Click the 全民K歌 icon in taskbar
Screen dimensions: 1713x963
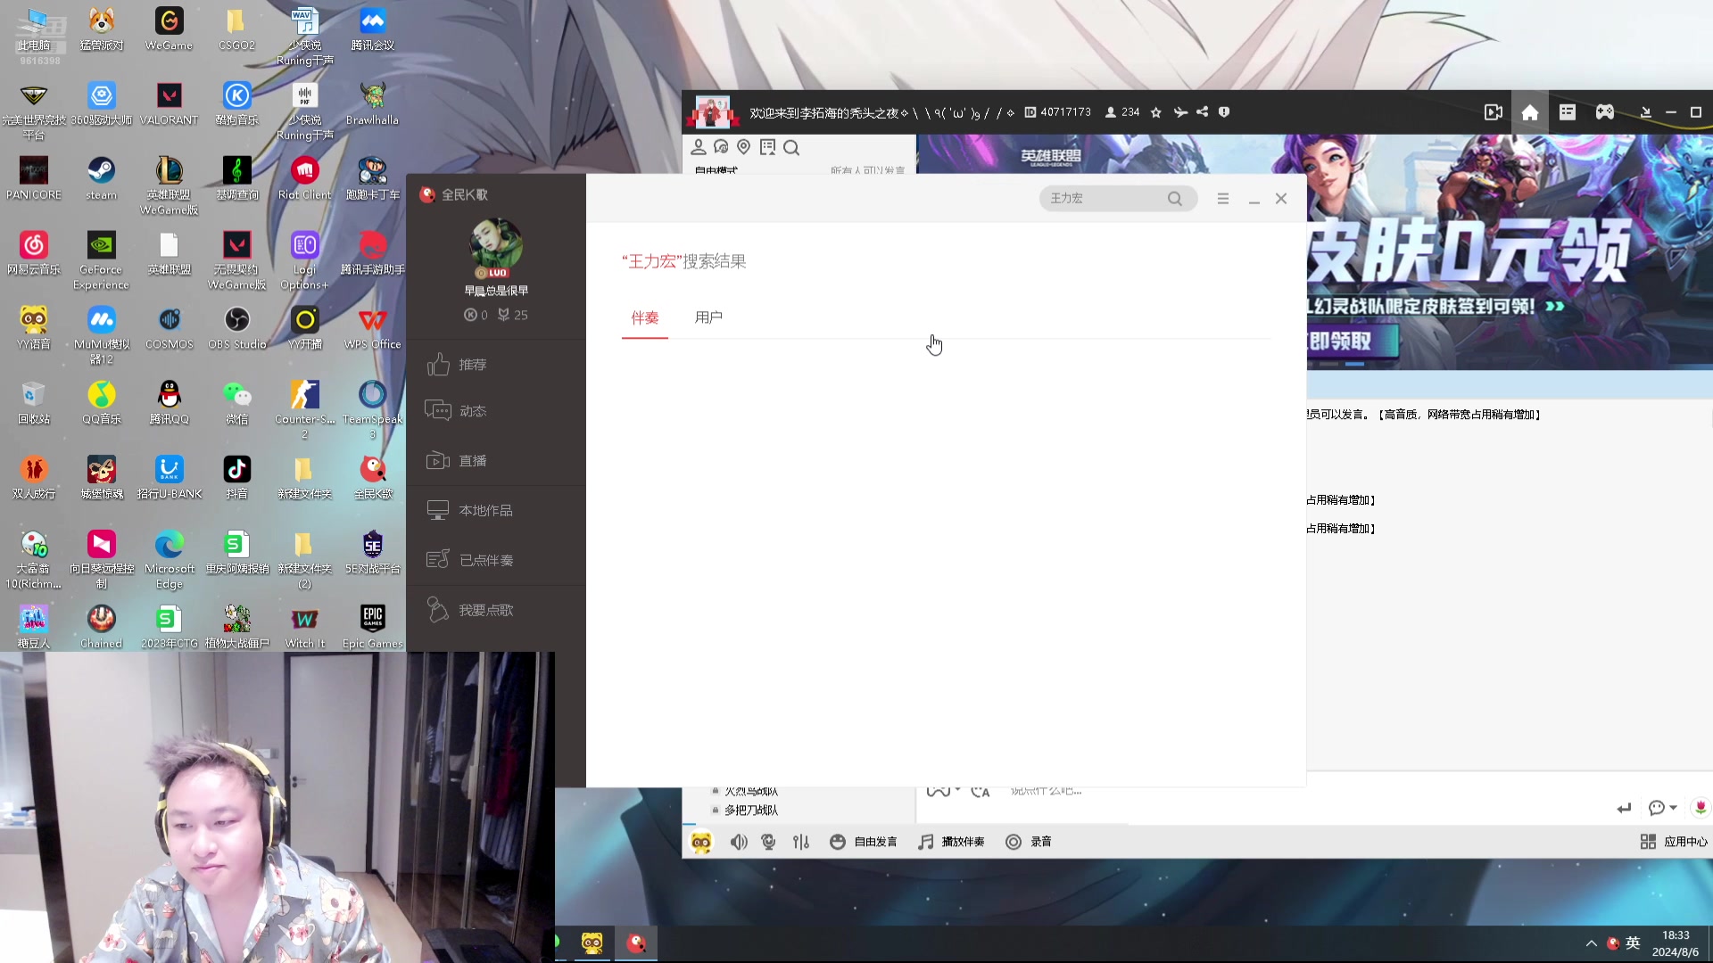coord(636,942)
